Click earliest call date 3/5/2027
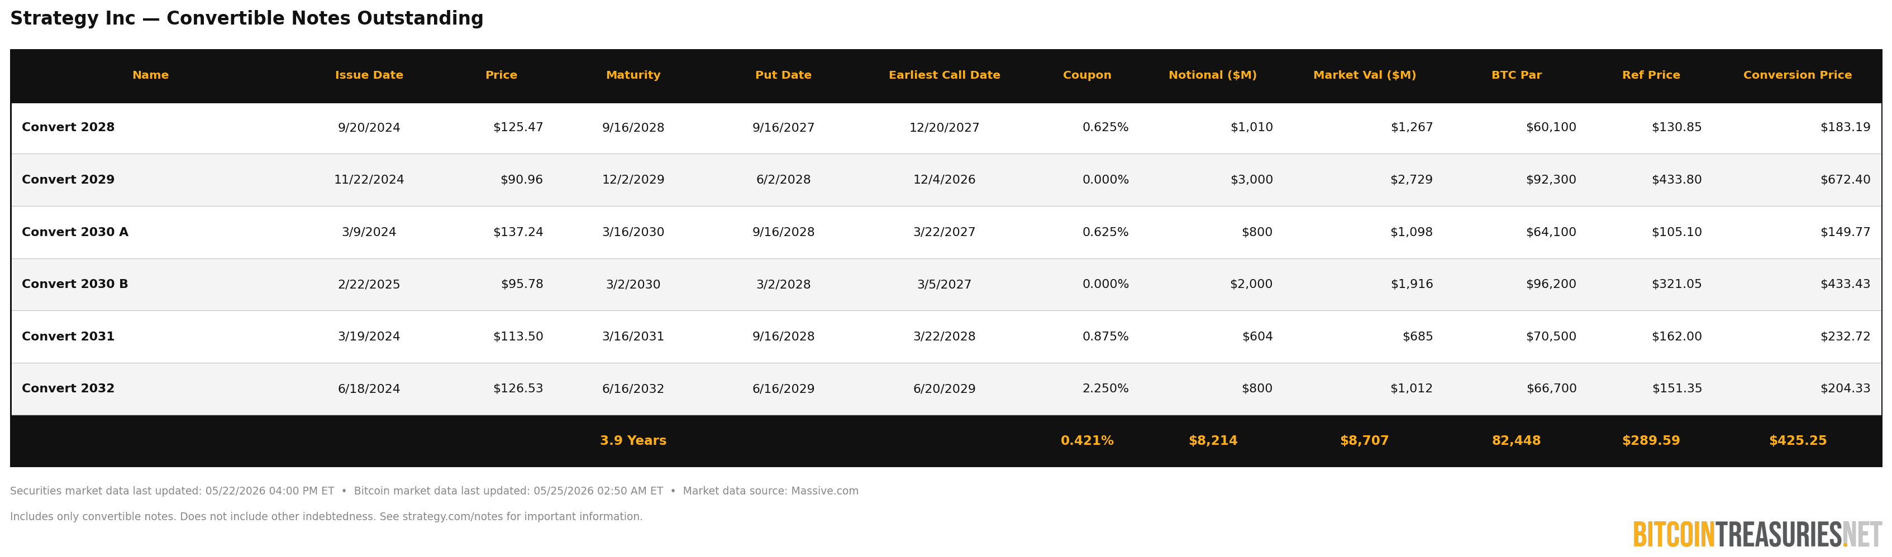1892x557 pixels. pyautogui.click(x=945, y=285)
